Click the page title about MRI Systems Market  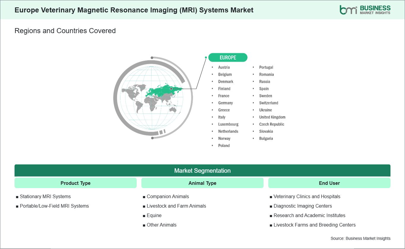tap(134, 10)
